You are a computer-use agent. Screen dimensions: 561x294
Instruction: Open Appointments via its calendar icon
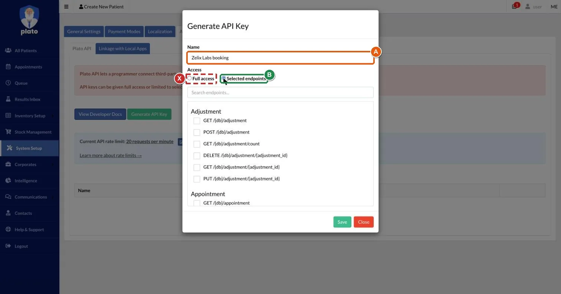8,67
